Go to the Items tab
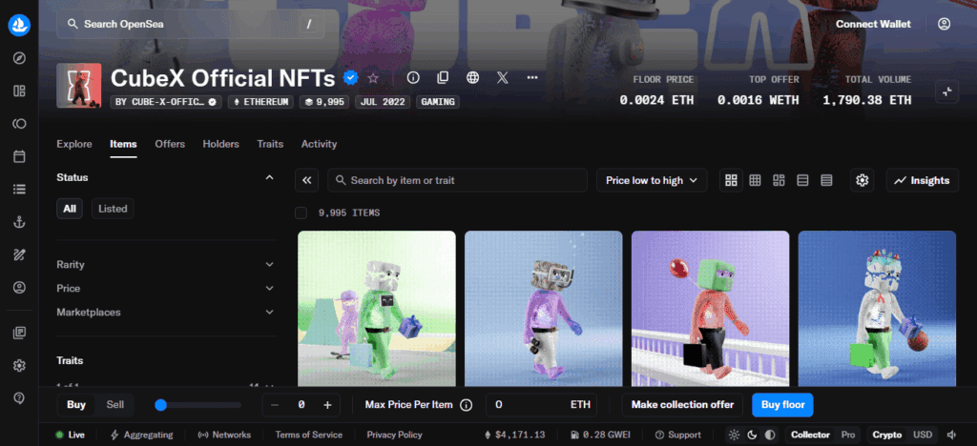The width and height of the screenshot is (977, 446). pyautogui.click(x=123, y=144)
